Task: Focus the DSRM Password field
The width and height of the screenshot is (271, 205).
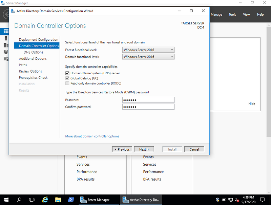Action: click(148, 100)
